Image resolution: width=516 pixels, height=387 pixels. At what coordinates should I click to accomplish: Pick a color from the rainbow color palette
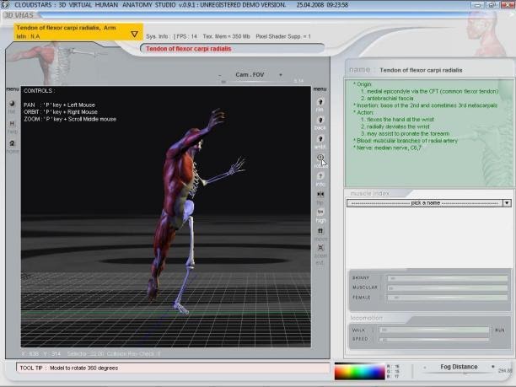pyautogui.click(x=359, y=372)
